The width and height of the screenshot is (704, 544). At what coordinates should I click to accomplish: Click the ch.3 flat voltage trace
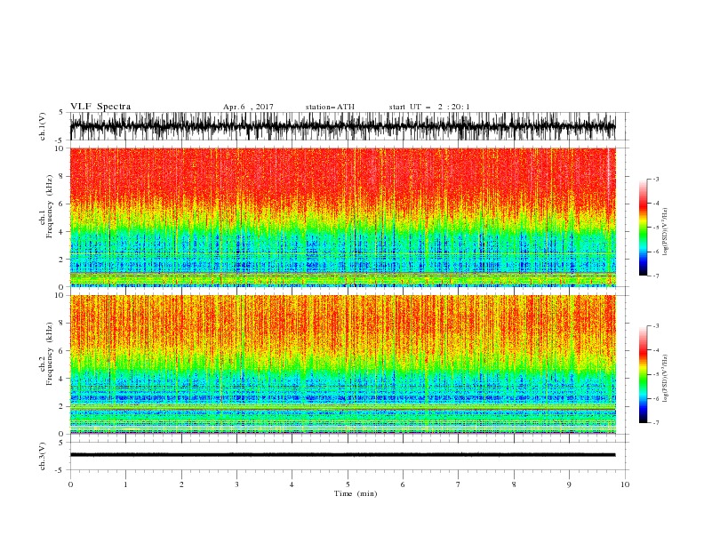coord(342,455)
